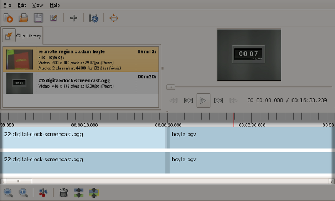This screenshot has height=201, width=335.
Task: Click the scrollbar left arrow
Action: tap(3, 181)
